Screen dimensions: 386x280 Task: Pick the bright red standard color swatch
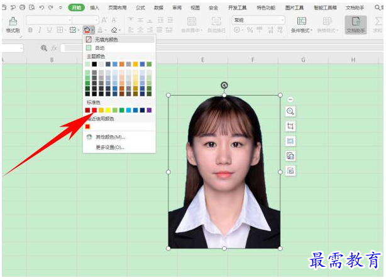(x=94, y=110)
